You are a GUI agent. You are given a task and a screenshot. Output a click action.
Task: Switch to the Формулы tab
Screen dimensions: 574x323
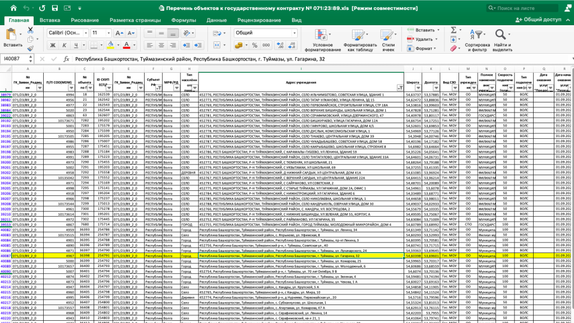[183, 20]
